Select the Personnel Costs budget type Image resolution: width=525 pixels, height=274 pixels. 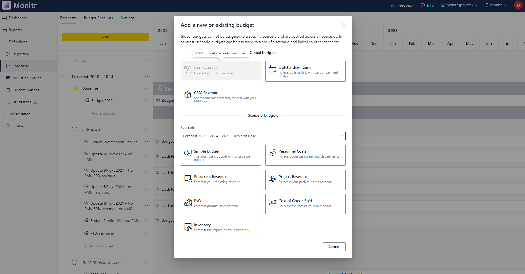point(305,155)
